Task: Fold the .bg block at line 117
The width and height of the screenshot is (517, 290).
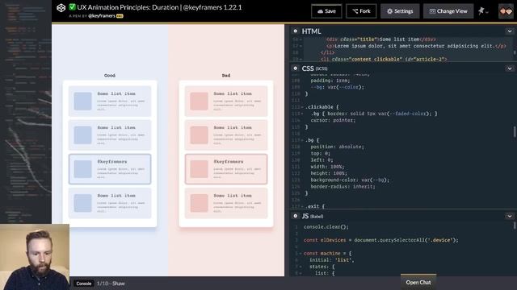Action: (302, 140)
